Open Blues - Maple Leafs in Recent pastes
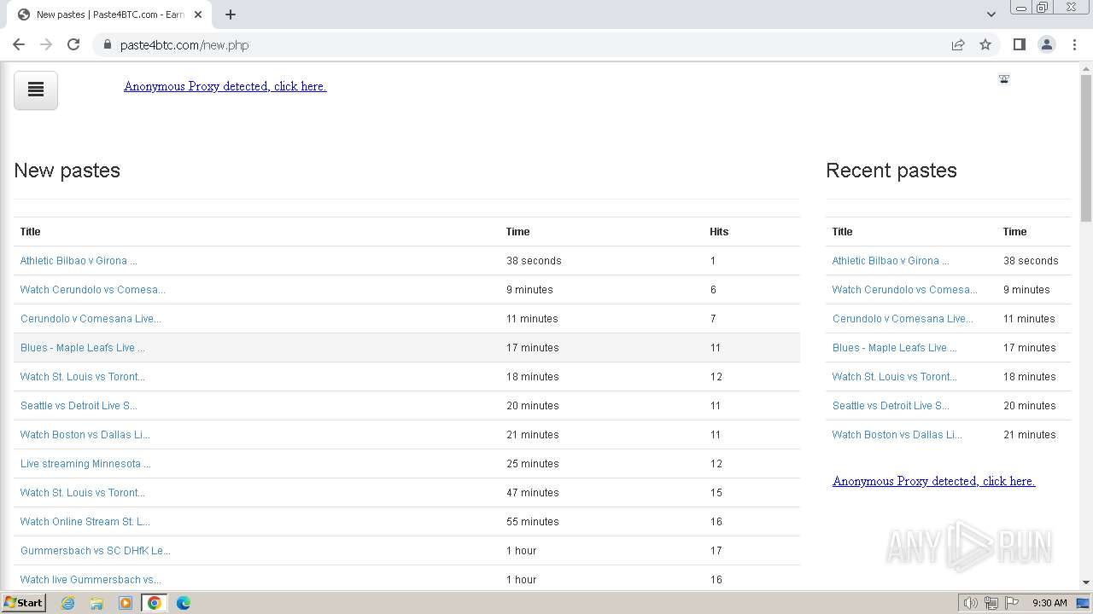The image size is (1093, 614). point(895,348)
